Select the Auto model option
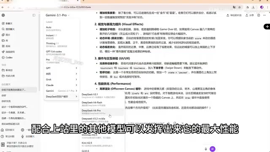The width and height of the screenshot is (270, 152). (62, 28)
